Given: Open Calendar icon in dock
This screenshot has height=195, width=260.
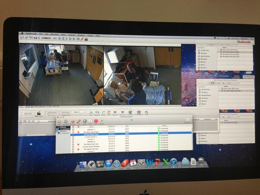Looking at the screenshot, I should (133, 163).
